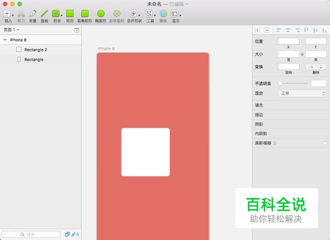
Task: Select the iPhone 8 artboard row
Action: point(41,40)
